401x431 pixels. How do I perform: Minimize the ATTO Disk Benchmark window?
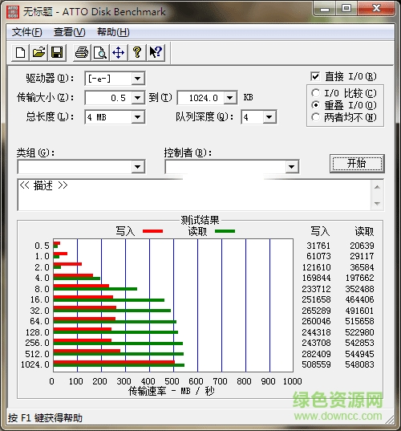point(325,9)
